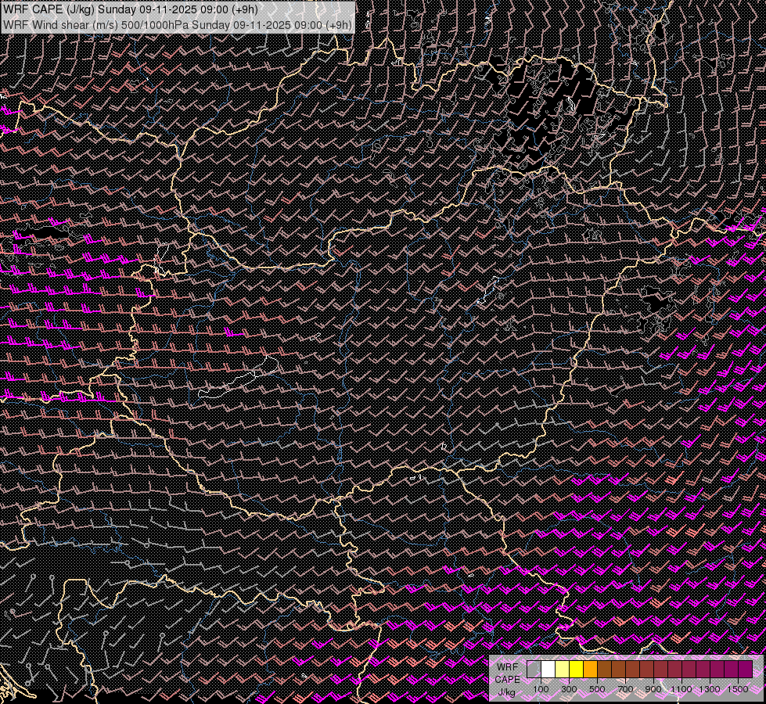Select the gray first legend swatch
This screenshot has height=704, width=766.
tap(534, 669)
